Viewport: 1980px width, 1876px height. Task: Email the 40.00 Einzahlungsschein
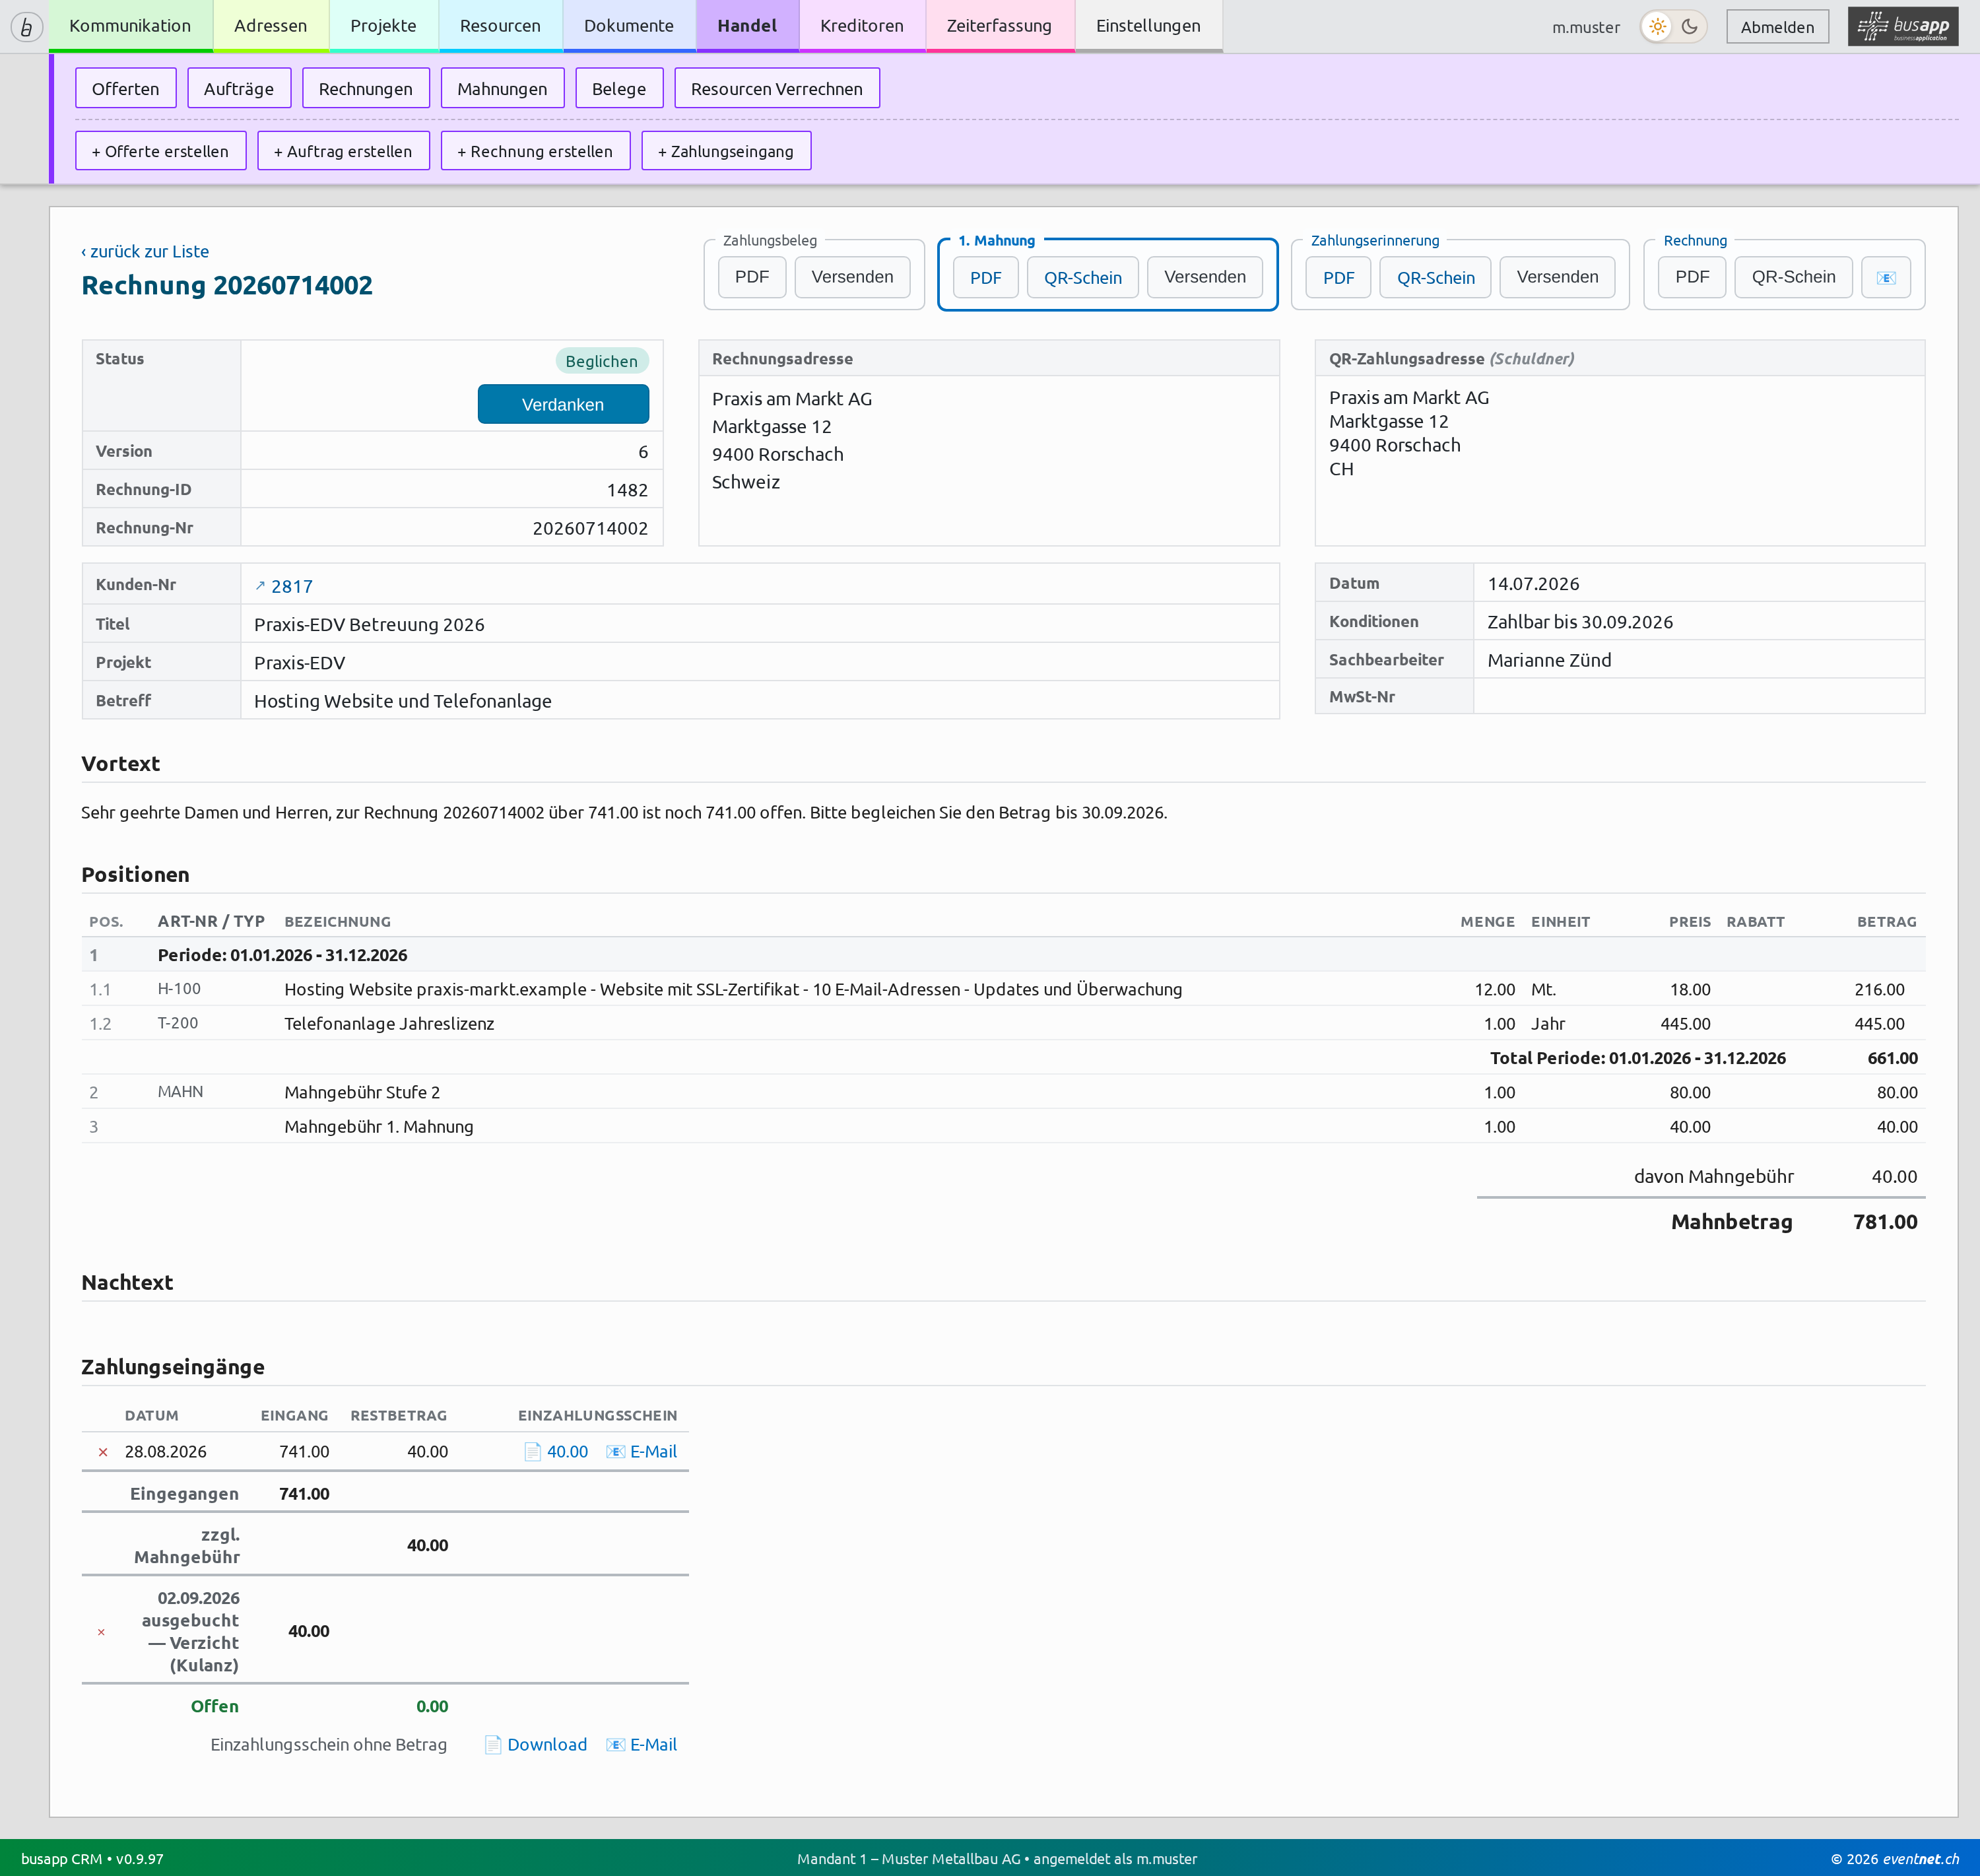click(x=642, y=1452)
